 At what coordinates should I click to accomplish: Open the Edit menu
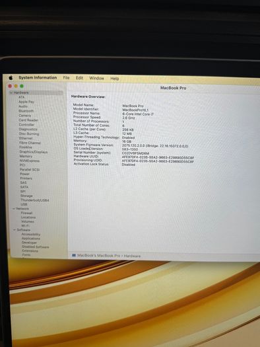click(79, 78)
